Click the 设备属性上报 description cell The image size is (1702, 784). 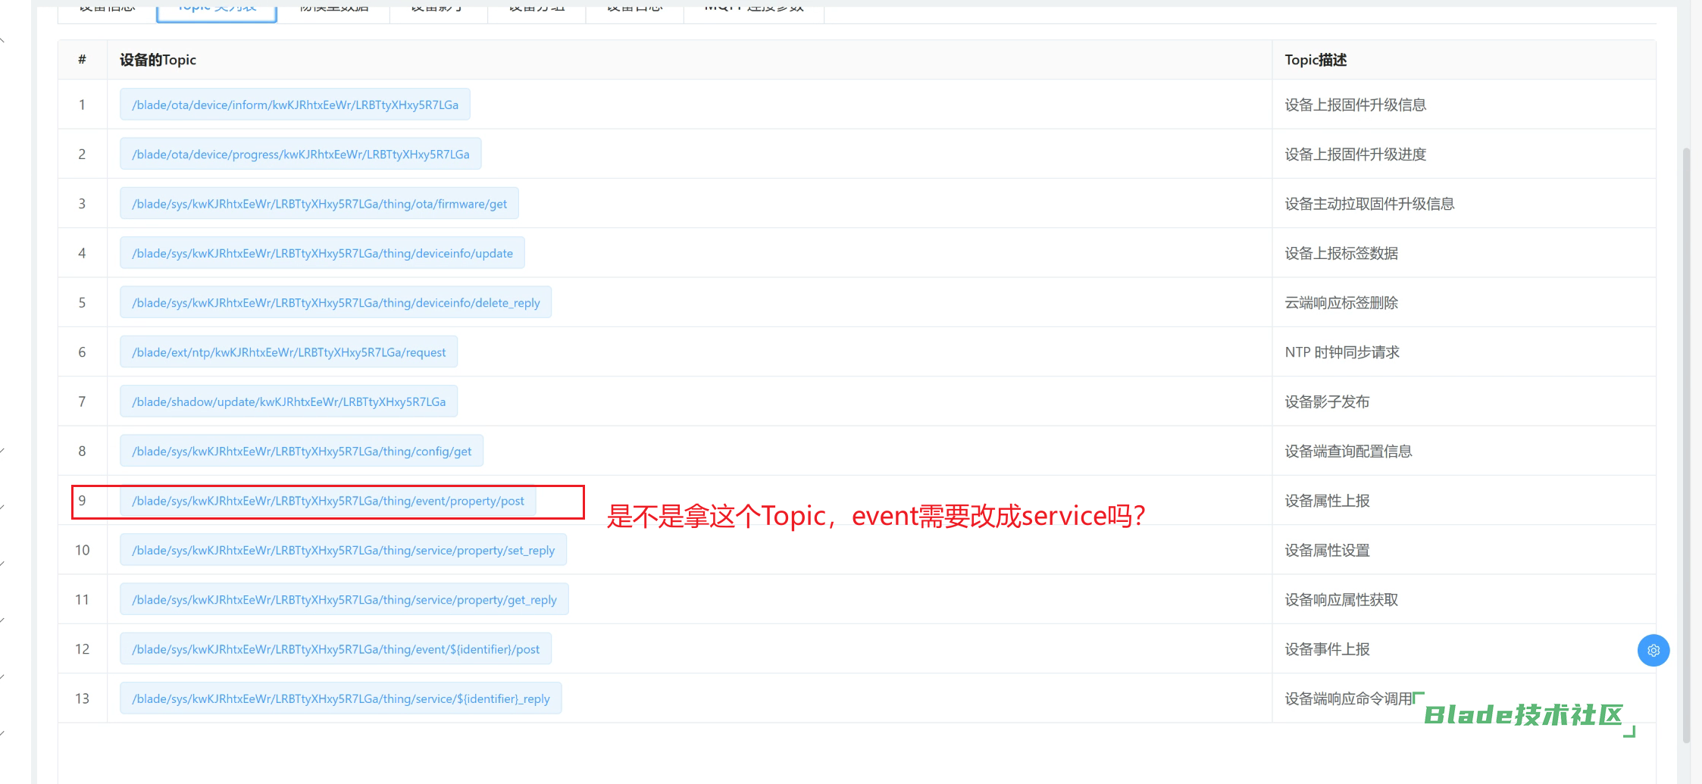(x=1327, y=501)
